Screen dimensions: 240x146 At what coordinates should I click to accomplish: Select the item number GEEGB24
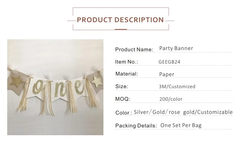(169, 62)
